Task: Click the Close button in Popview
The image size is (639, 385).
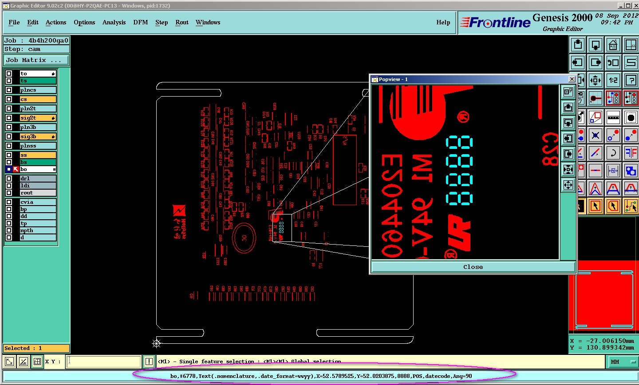Action: pyautogui.click(x=473, y=267)
